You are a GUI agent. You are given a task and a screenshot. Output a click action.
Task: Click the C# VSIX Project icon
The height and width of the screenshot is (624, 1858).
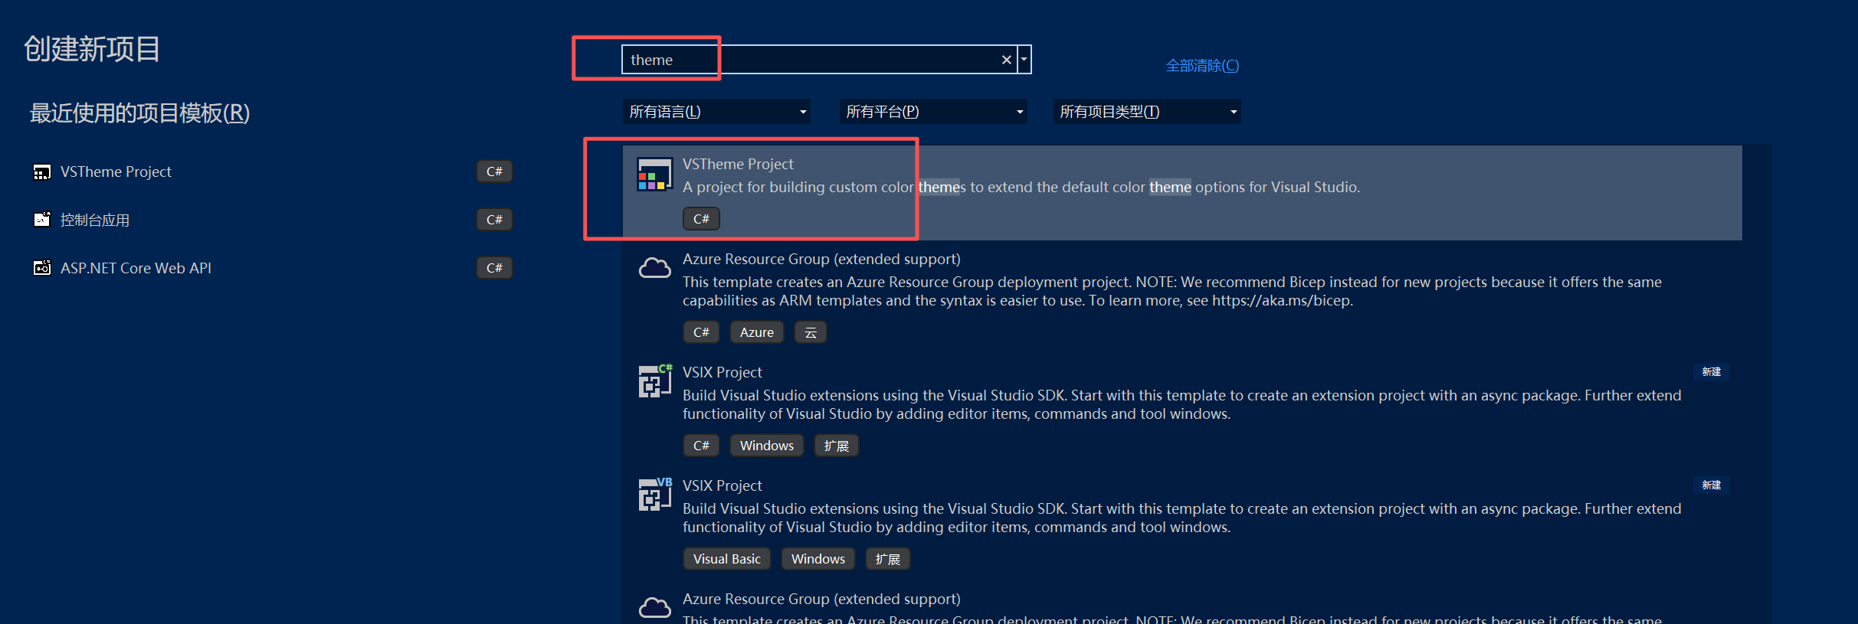click(x=655, y=381)
